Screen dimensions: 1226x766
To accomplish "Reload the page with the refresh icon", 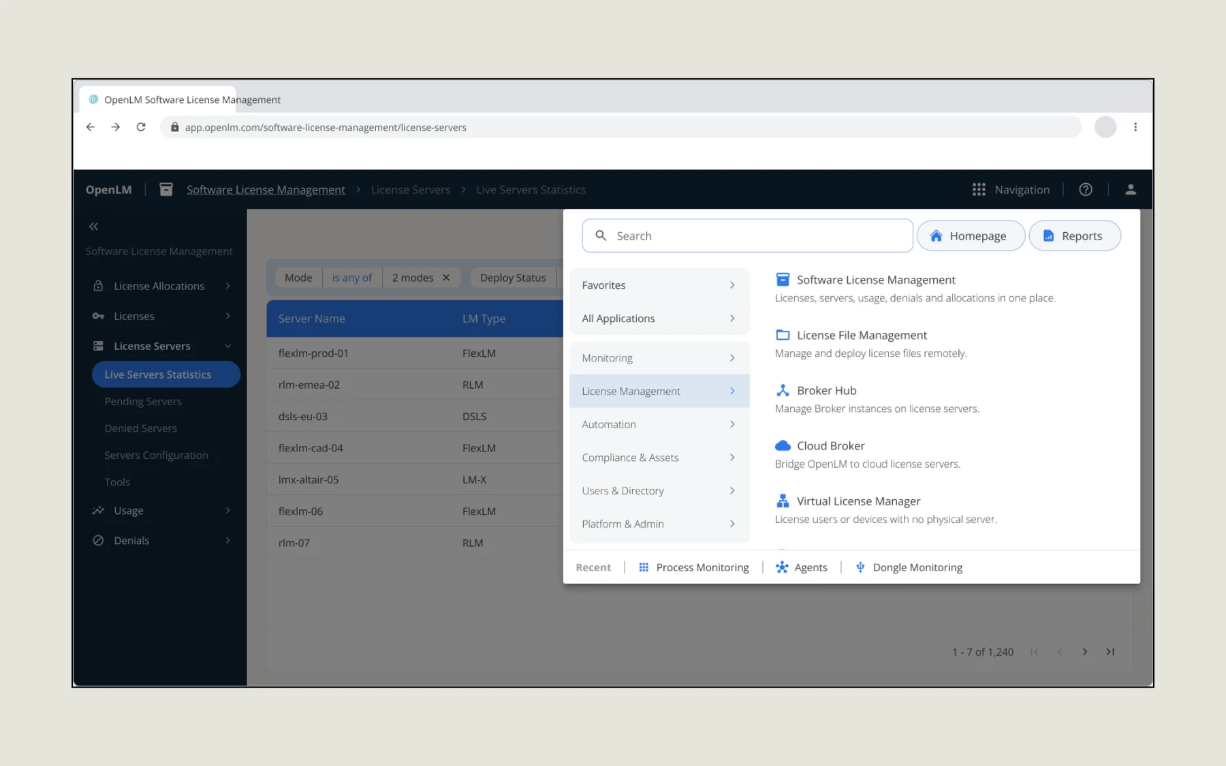I will pyautogui.click(x=141, y=127).
